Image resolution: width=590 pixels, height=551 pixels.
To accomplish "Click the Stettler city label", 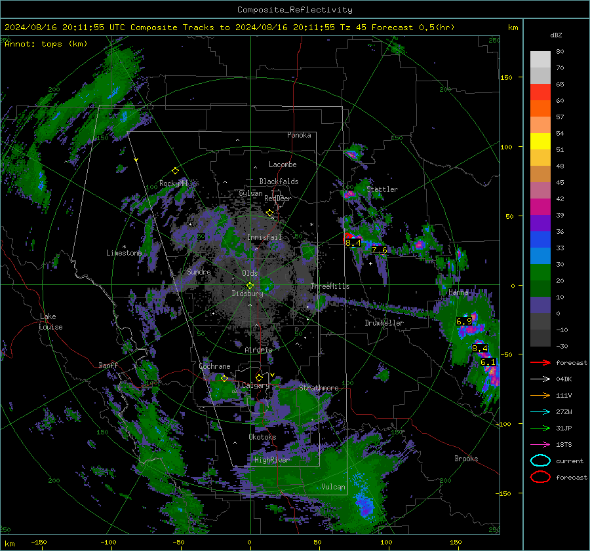I will [382, 189].
